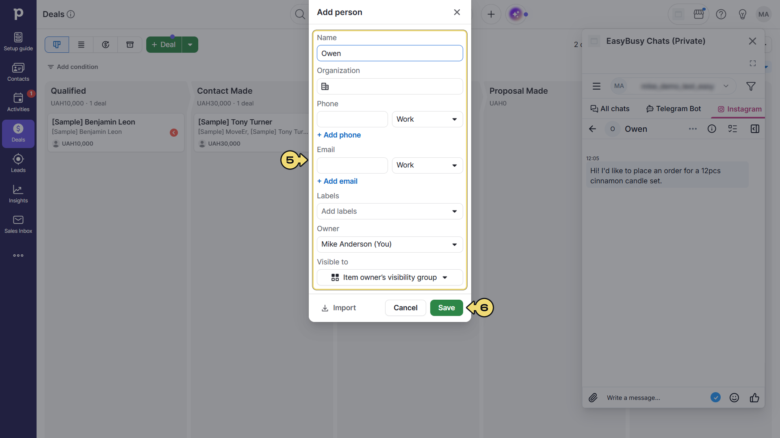The width and height of the screenshot is (780, 438).
Task: Click the Add email link
Action: (x=337, y=181)
